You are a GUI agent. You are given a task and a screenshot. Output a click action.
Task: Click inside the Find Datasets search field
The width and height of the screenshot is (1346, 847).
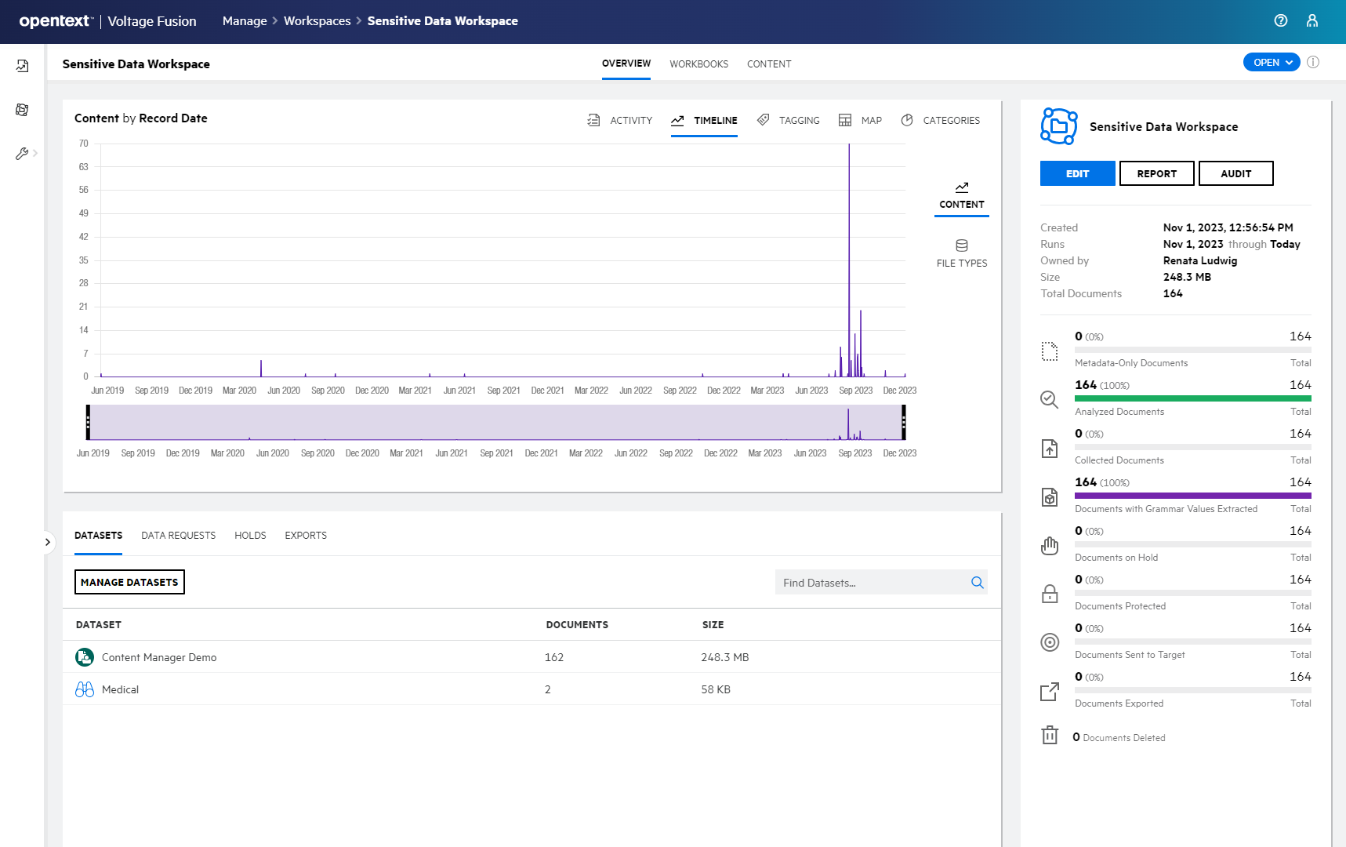tap(870, 582)
